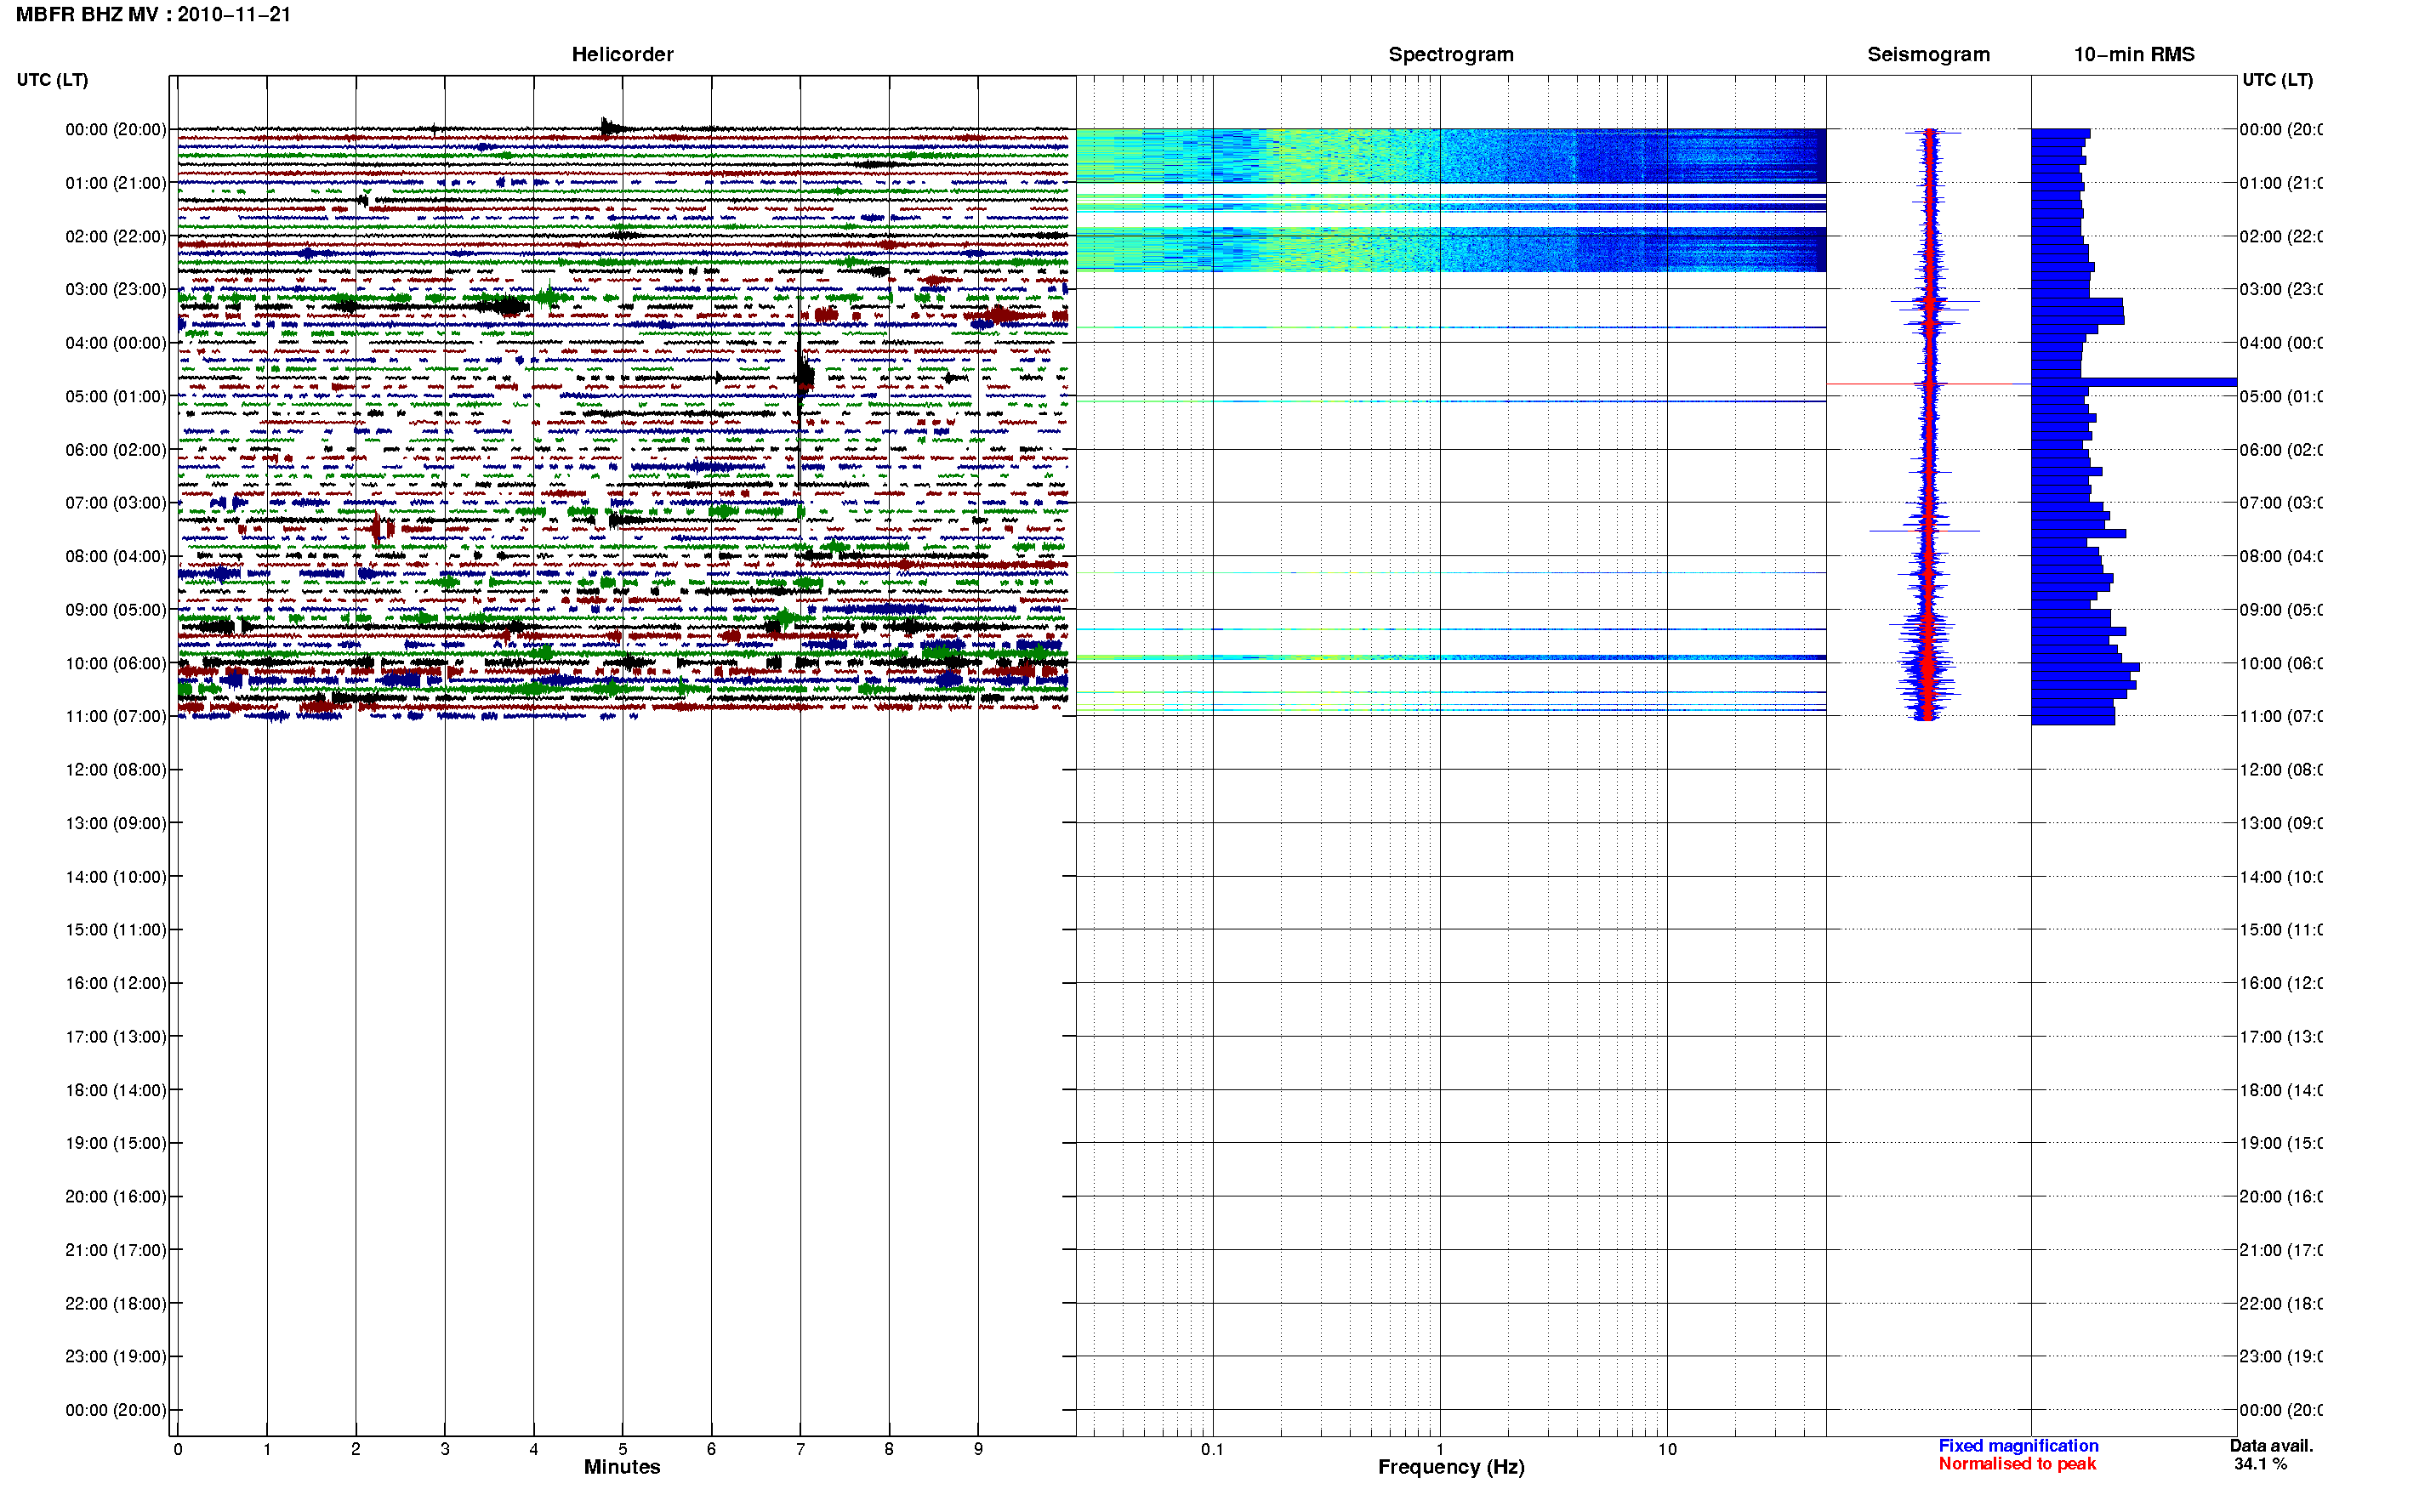Click the Spectrogram panel heading
Image resolution: width=2419 pixels, height=1512 pixels.
click(1451, 55)
